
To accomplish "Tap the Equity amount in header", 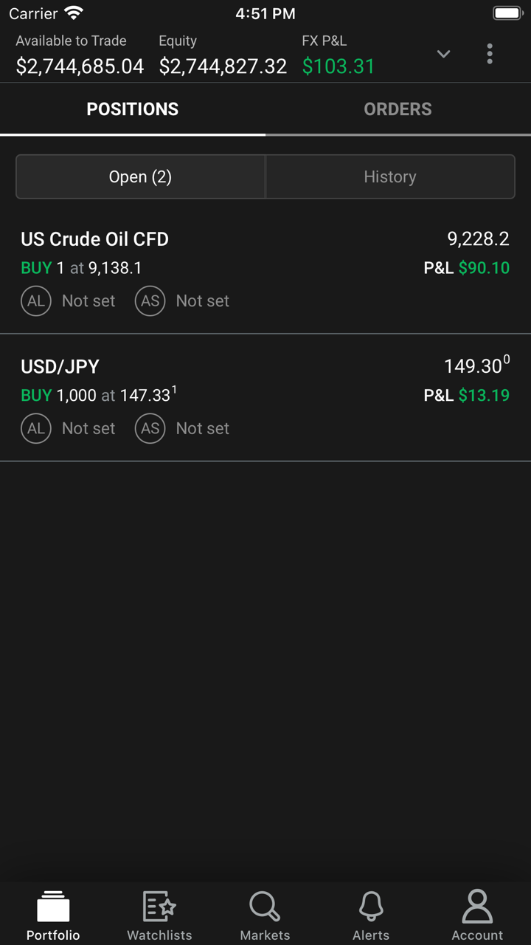I will point(223,66).
